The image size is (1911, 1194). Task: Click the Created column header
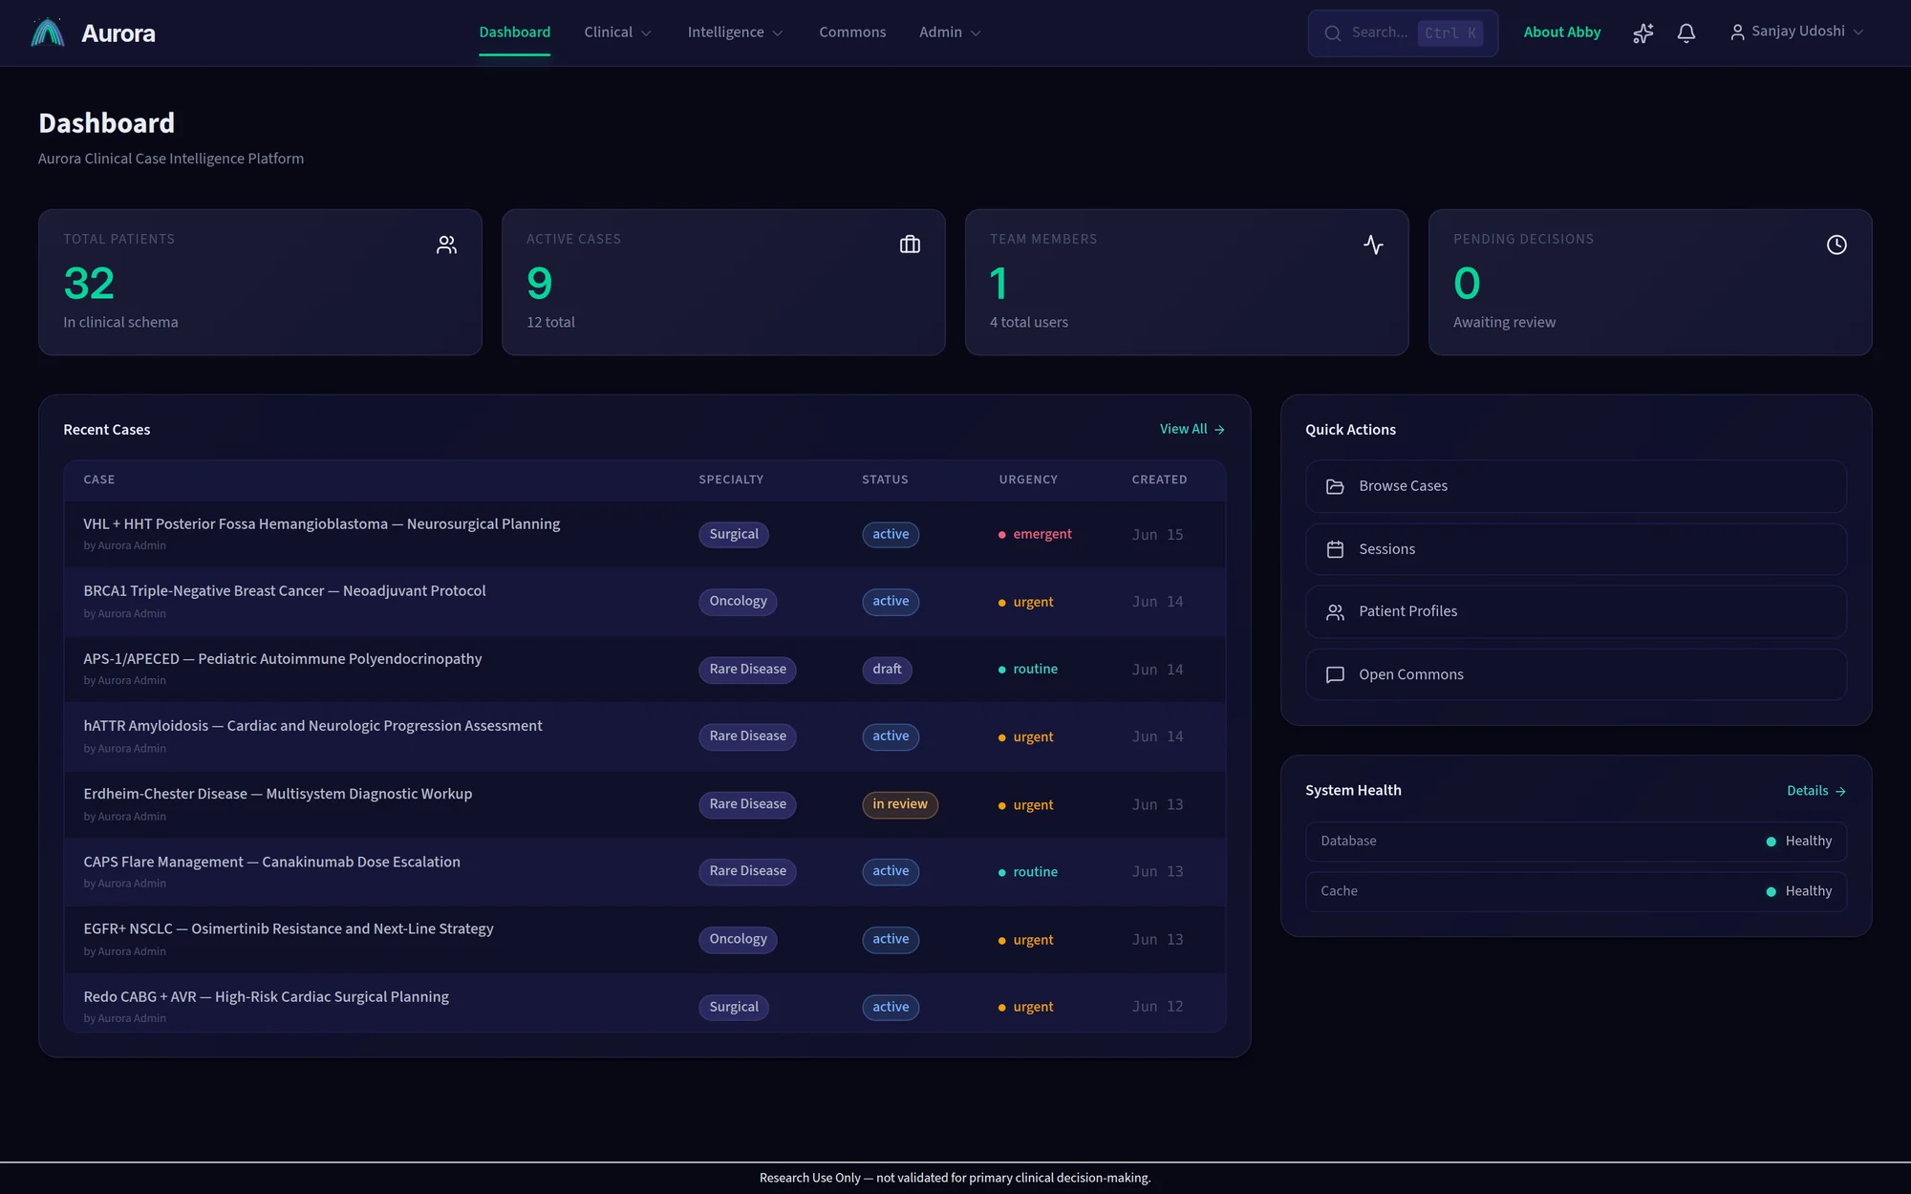coord(1159,480)
